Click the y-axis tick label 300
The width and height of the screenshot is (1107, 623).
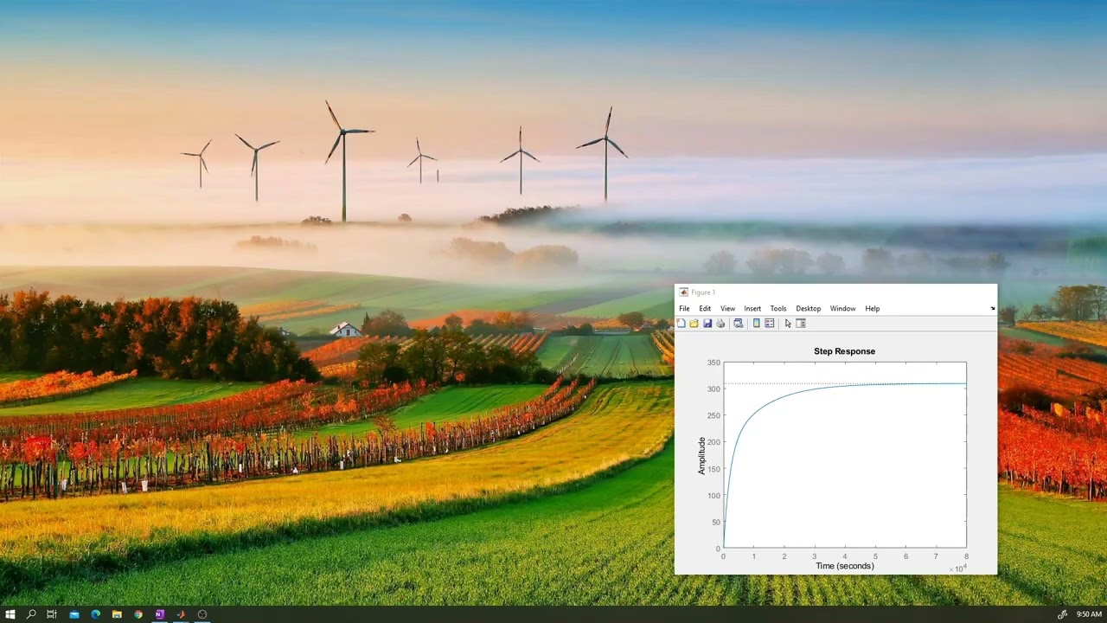click(713, 389)
